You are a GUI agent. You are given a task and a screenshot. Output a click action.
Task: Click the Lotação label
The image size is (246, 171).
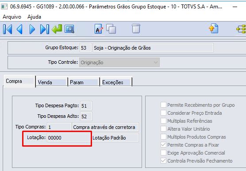point(36,138)
